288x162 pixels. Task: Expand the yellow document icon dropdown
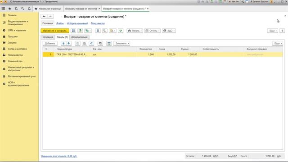[112, 31]
